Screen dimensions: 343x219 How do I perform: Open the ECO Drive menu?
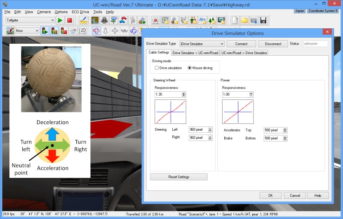[80, 12]
